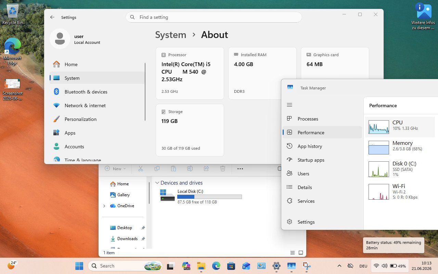Select Weitere Infos zu diesem desktop icon
Screen dimensions: 438x274
coord(423,16)
